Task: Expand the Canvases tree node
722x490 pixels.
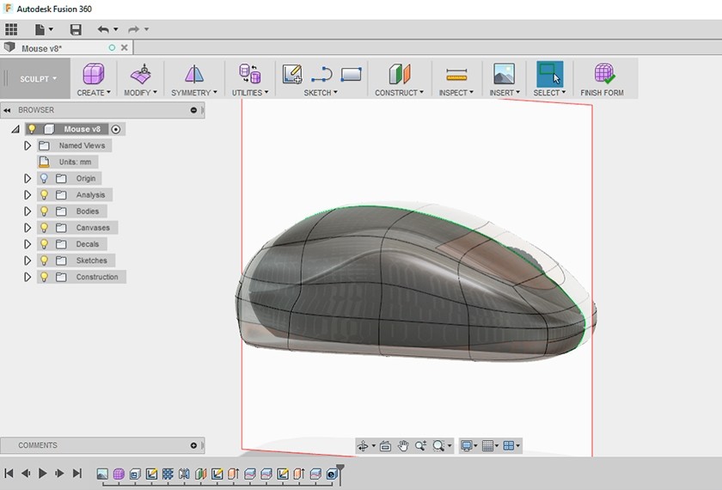Action: click(28, 228)
